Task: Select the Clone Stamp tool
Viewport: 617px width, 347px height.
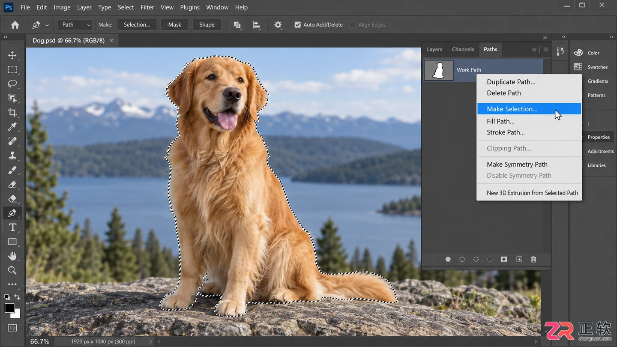Action: 12,156
